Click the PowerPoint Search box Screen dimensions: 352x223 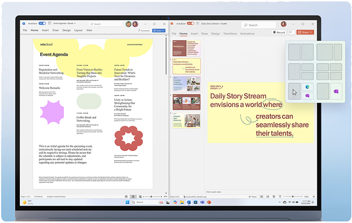point(259,25)
